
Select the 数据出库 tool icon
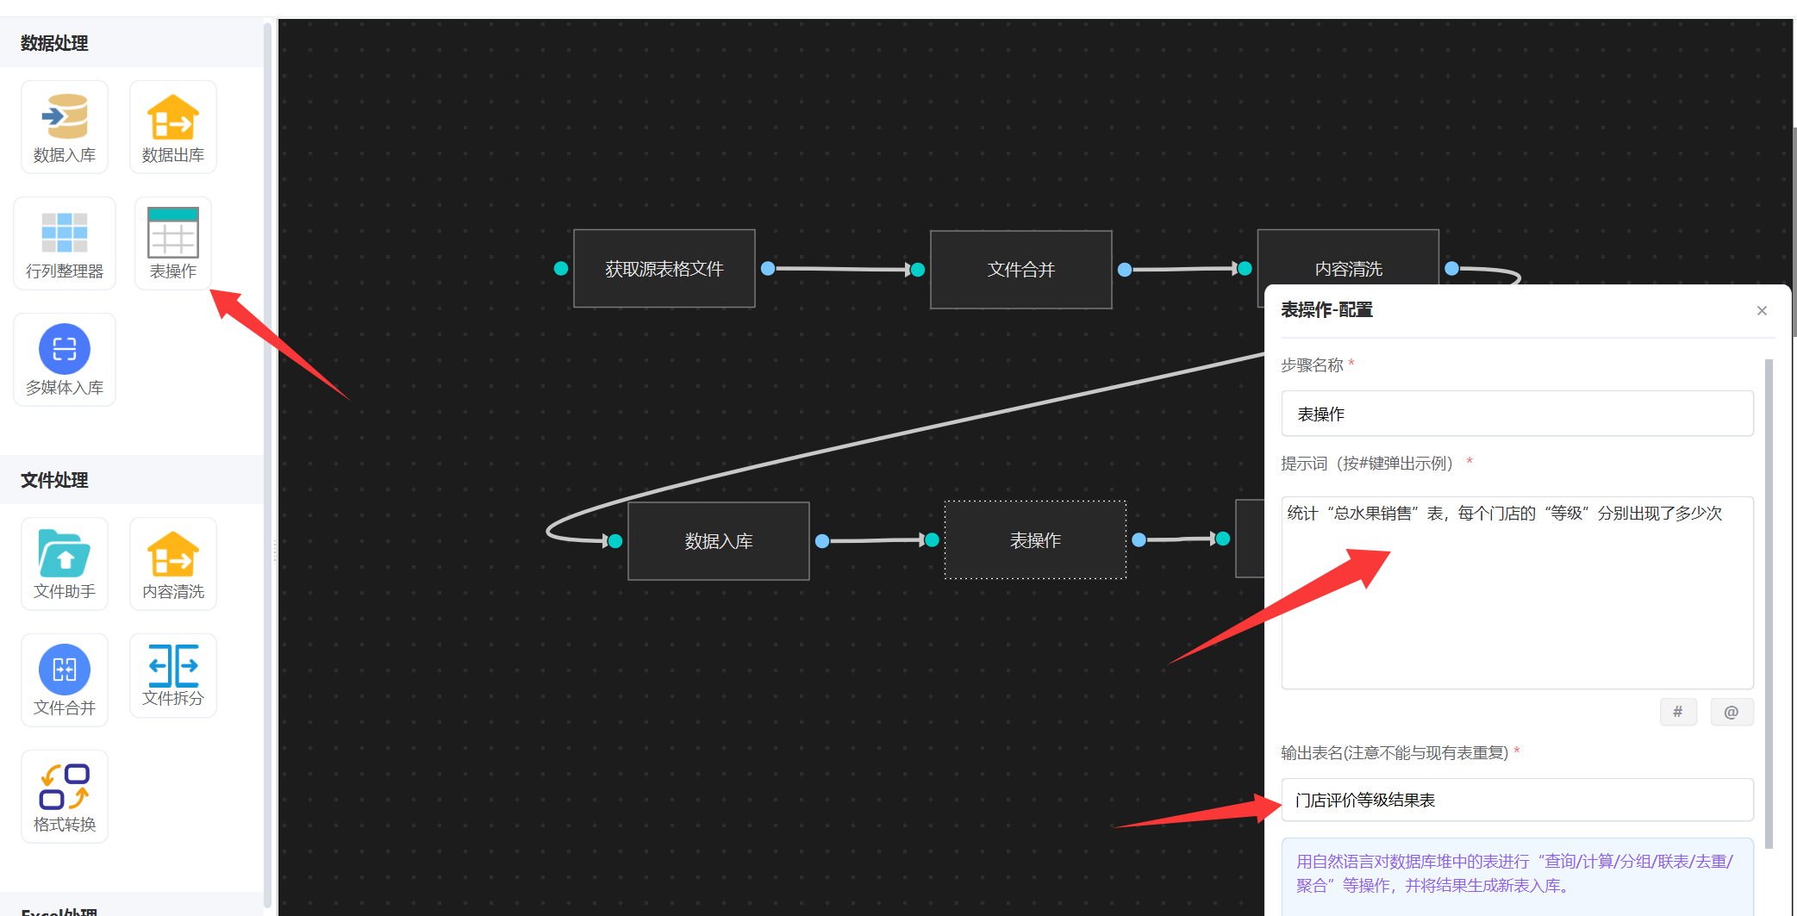pyautogui.click(x=172, y=127)
